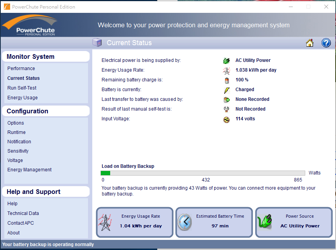Viewport: 336px width, 250px height.
Task: Click the 'Electrical power is being supplied by:' label
Action: coord(141,60)
